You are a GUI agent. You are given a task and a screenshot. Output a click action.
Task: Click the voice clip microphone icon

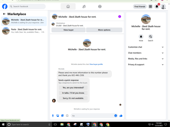pos(53,116)
